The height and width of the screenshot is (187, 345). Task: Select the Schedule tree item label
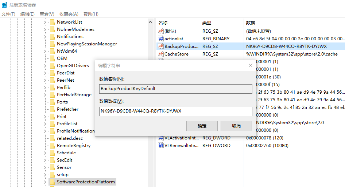click(66, 153)
